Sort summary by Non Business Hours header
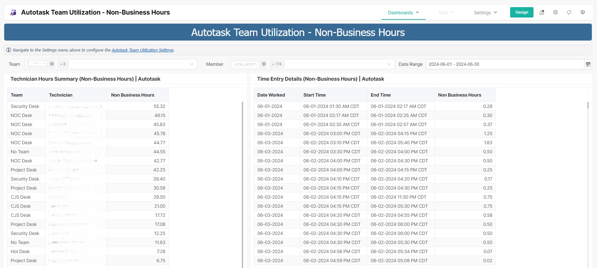Image resolution: width=597 pixels, height=268 pixels. [138, 95]
